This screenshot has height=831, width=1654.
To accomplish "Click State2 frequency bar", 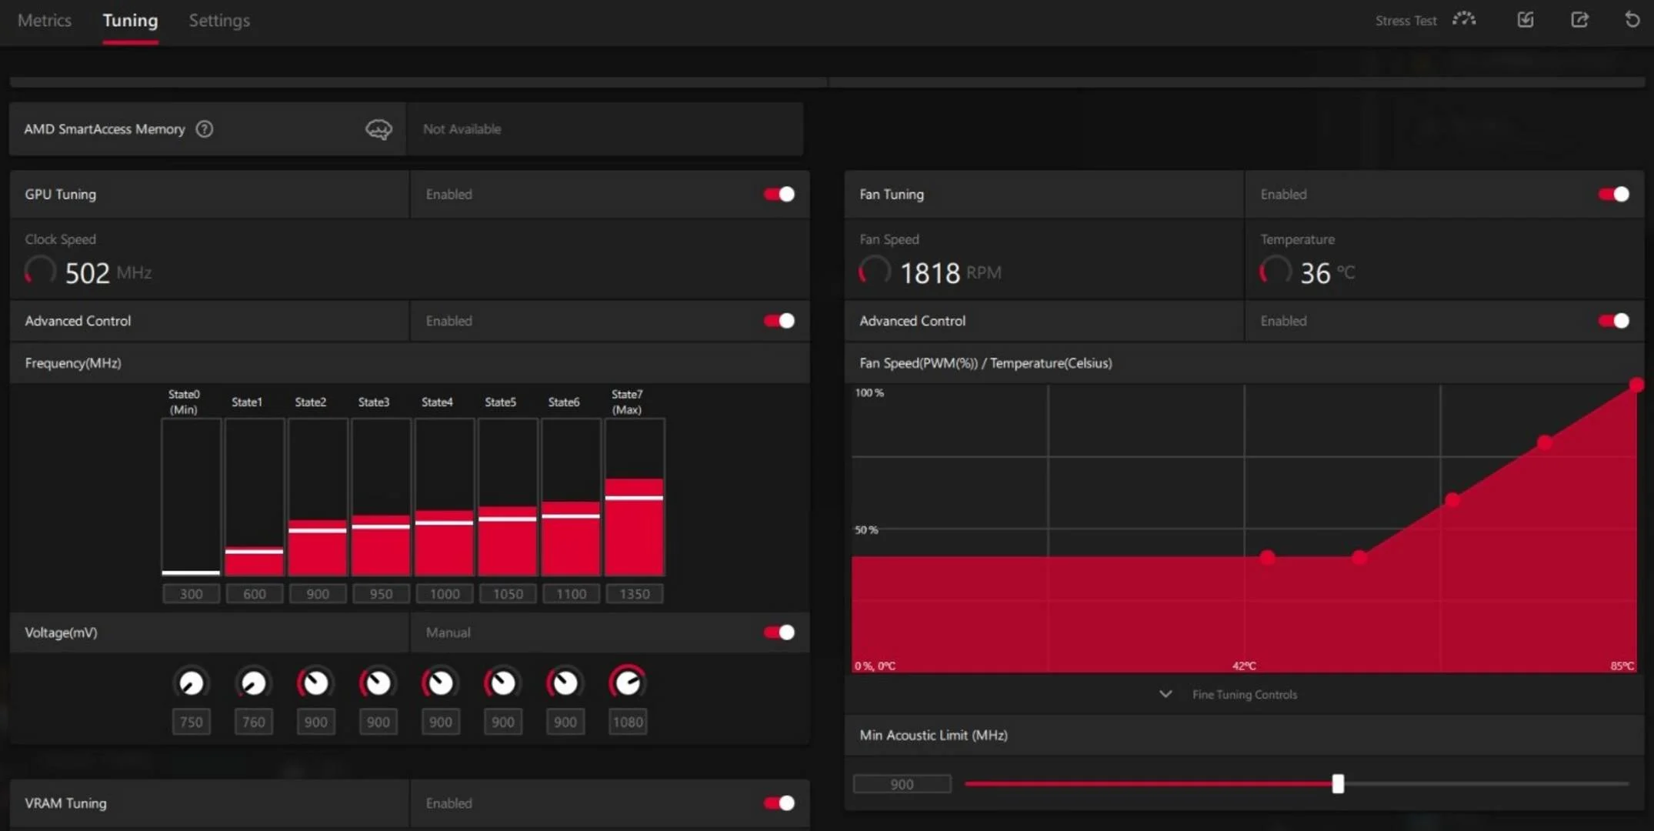I will click(x=317, y=497).
